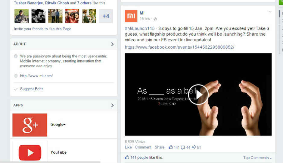Screen dimensions: 283x163
Task: Click the Google+ app icon
Action: pyautogui.click(x=30, y=125)
